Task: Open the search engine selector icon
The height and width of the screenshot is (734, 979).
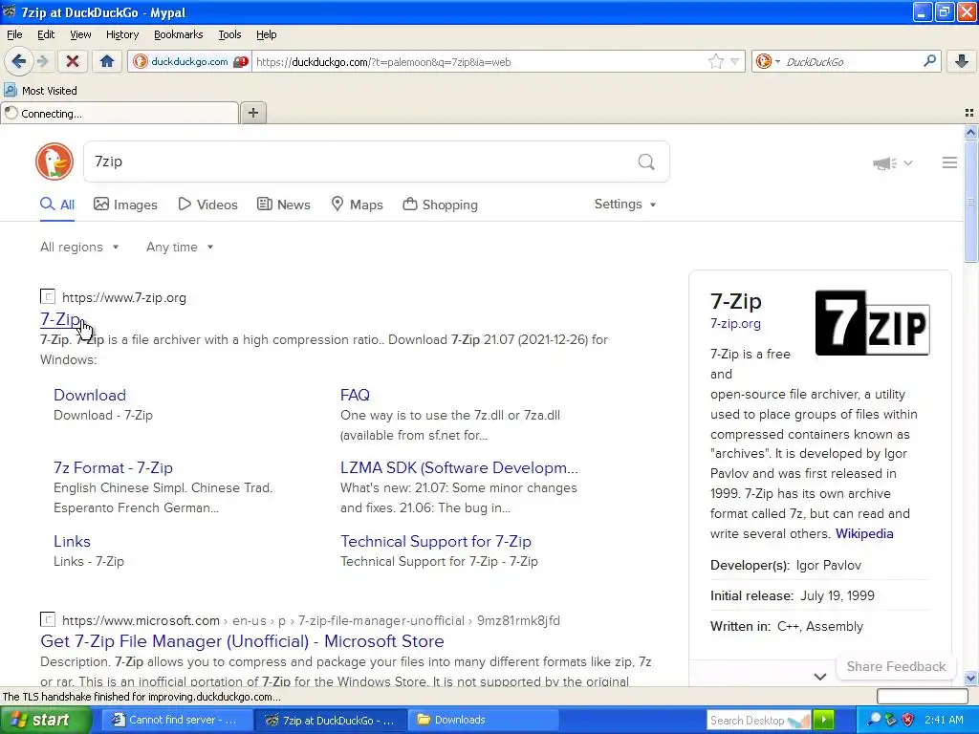Action: [x=768, y=61]
